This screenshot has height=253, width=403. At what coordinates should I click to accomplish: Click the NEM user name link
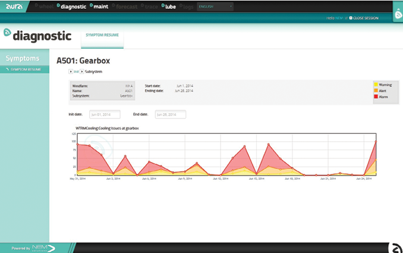click(339, 18)
